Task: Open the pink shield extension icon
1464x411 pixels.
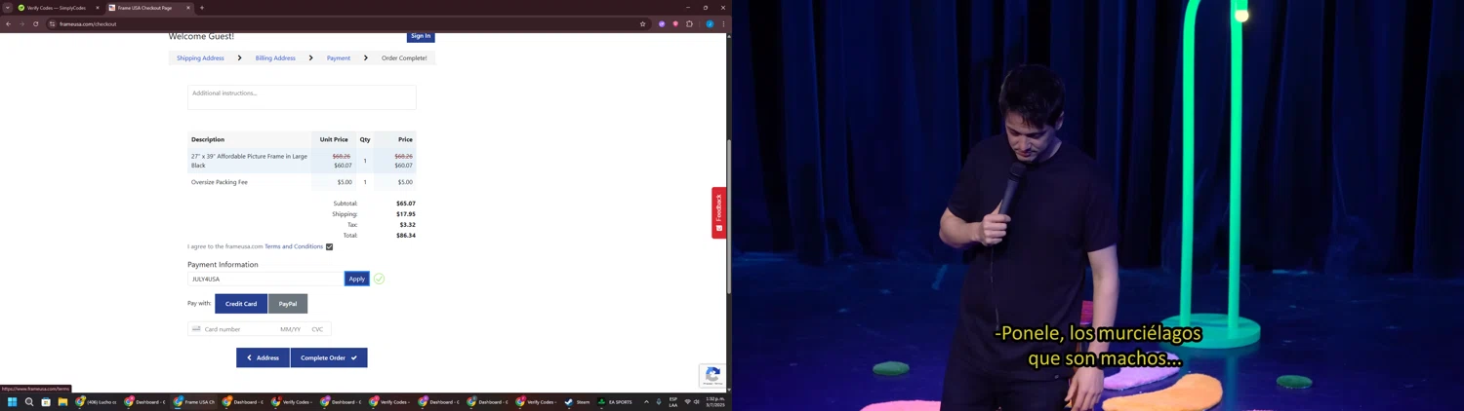Action: pos(675,23)
